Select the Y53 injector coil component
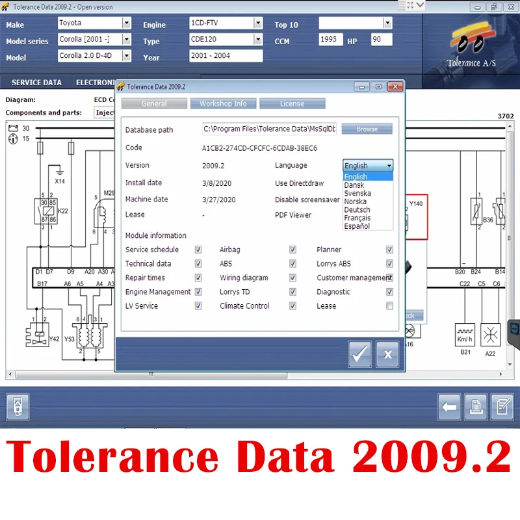Viewport: 520px width, 520px height. point(90,335)
